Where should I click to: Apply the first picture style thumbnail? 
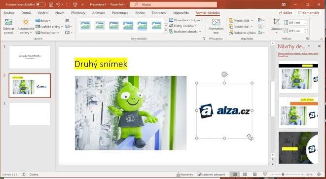(x=86, y=26)
